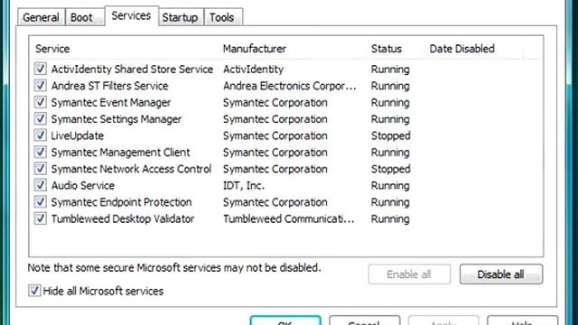578x325 pixels.
Task: Click the ActivIdentity manufacturer cell
Action: tap(253, 70)
